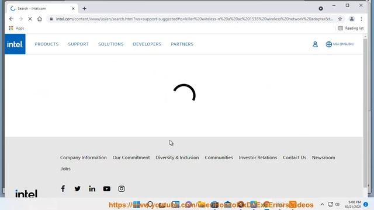Open the Products menu
Screen dimensions: 374x210
[x=47, y=44]
